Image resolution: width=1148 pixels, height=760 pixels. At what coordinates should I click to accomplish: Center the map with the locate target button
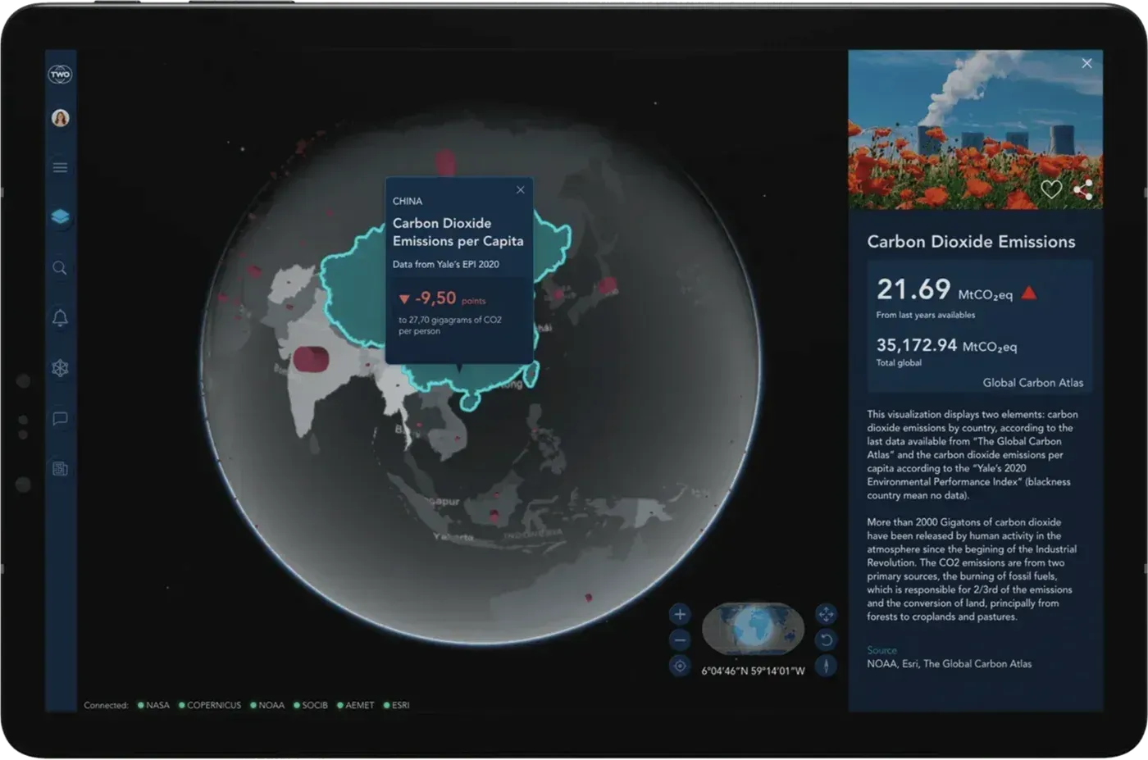(x=680, y=666)
